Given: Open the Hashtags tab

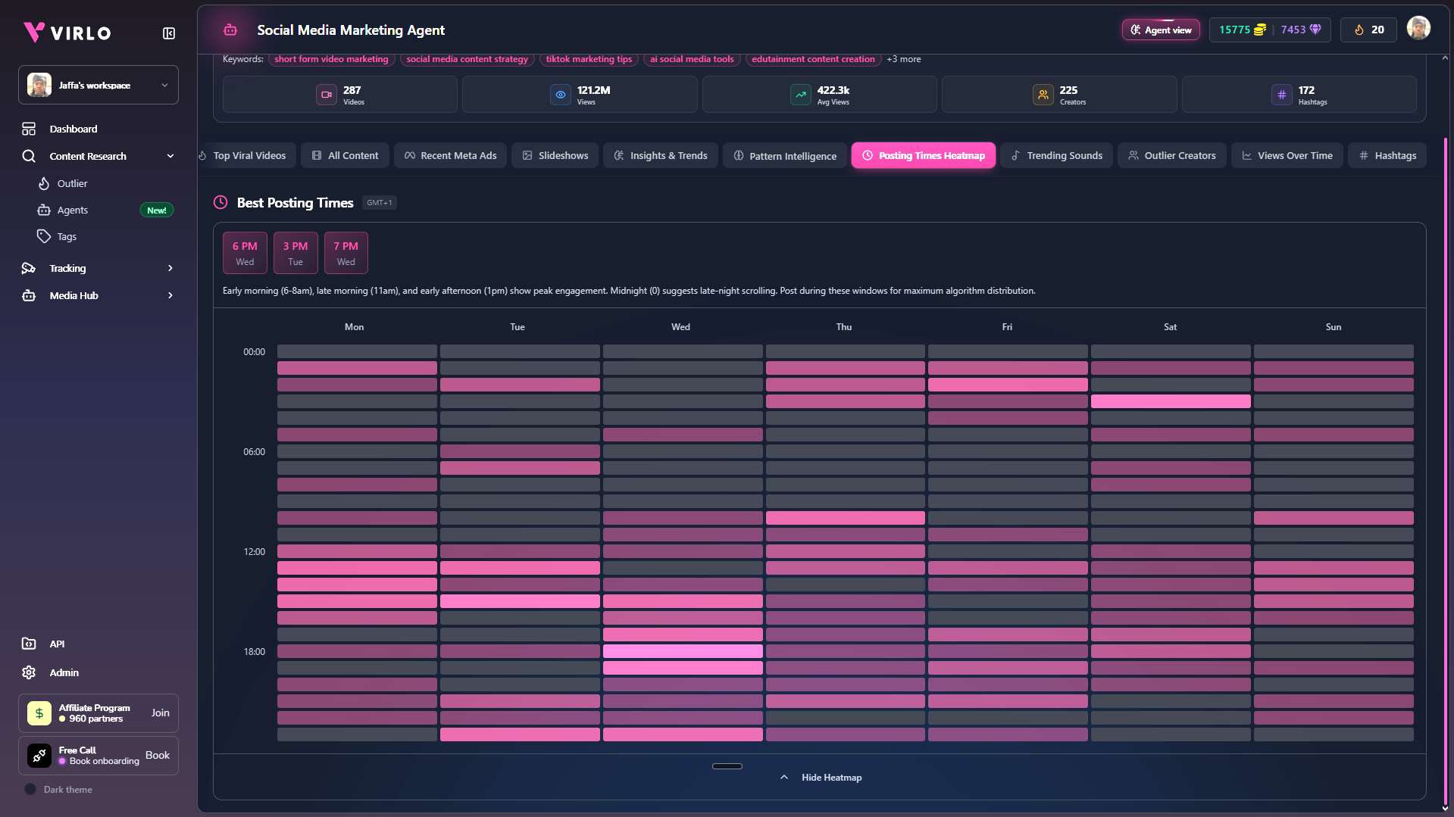Looking at the screenshot, I should 1387,155.
